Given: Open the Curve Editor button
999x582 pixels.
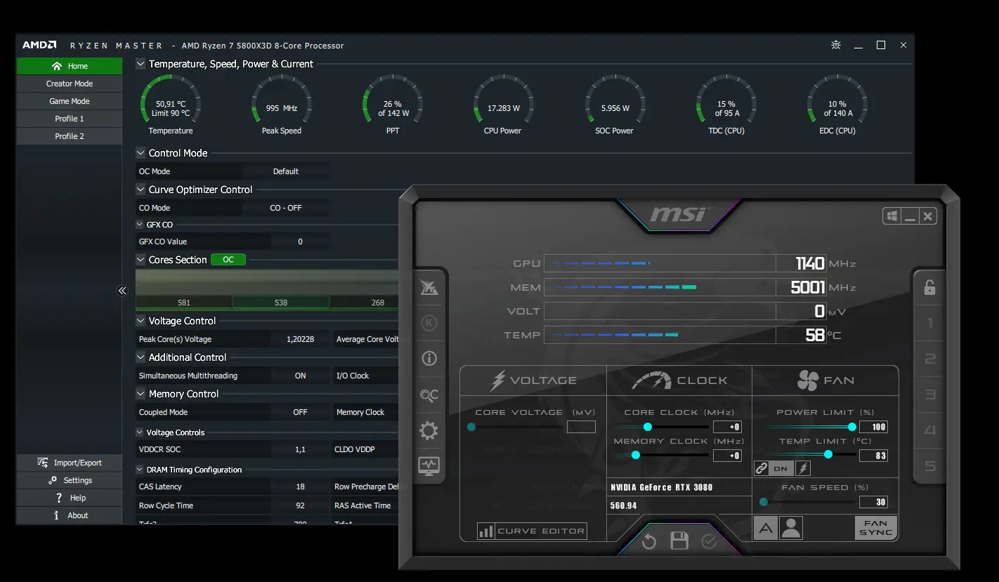Looking at the screenshot, I should point(532,531).
